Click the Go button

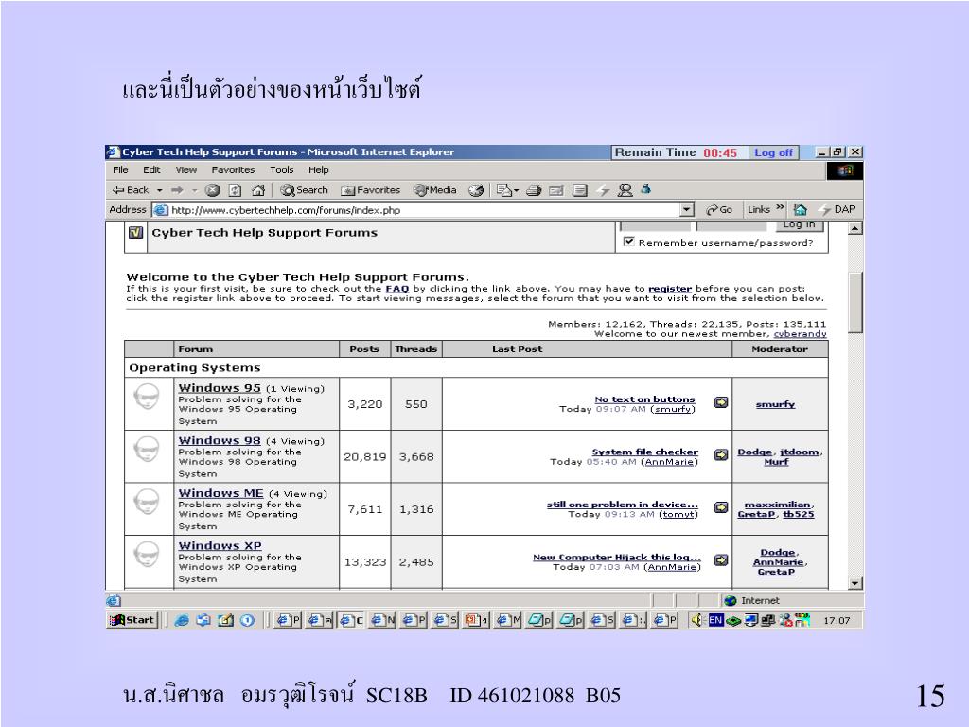[x=719, y=209]
